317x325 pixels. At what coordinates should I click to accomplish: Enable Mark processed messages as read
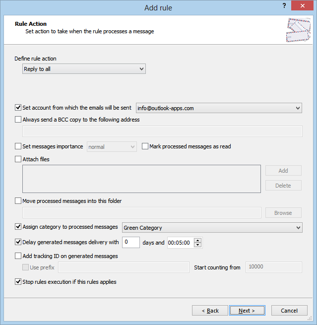(145, 146)
